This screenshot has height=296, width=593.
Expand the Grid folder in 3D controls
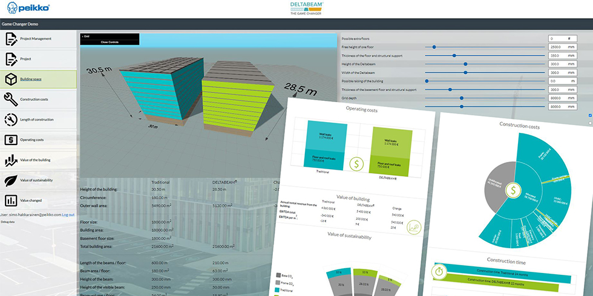tap(87, 36)
